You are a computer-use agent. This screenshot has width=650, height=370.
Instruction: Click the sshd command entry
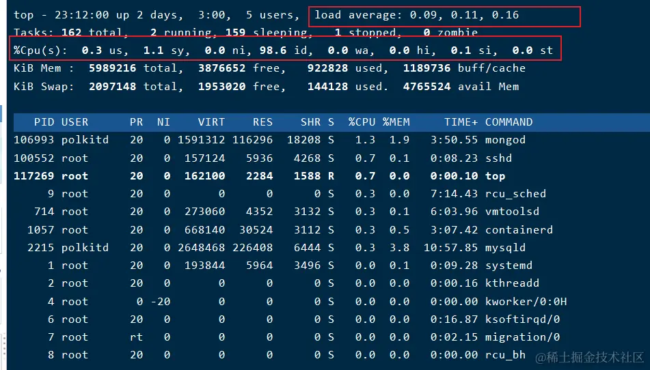coord(498,158)
